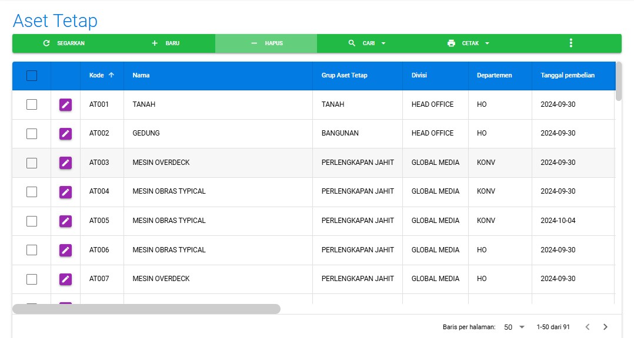
Task: Go to next page arrow
Action: click(605, 327)
